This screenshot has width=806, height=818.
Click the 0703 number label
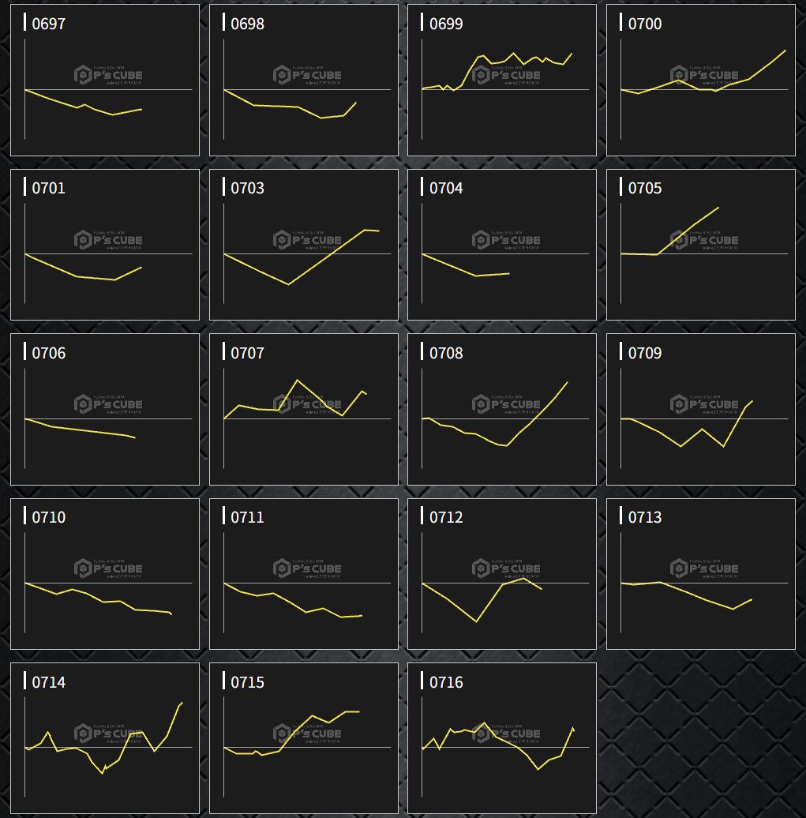247,189
